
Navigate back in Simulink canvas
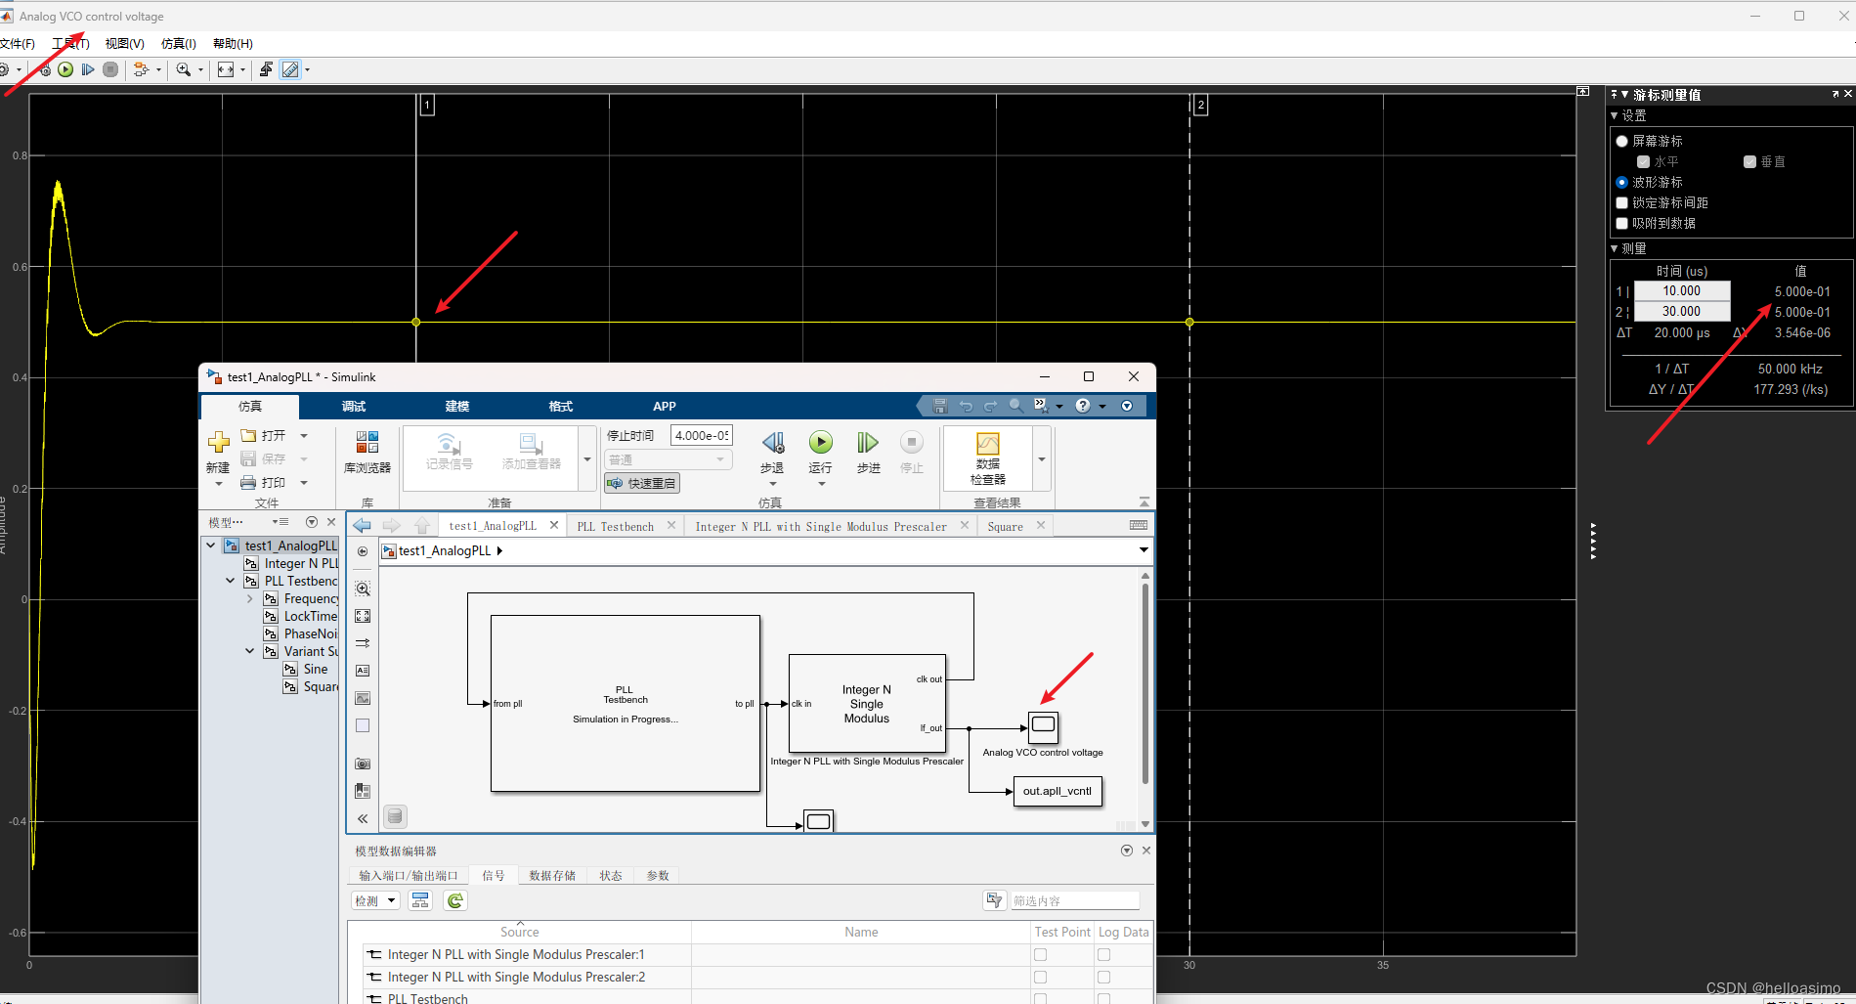pyautogui.click(x=362, y=525)
